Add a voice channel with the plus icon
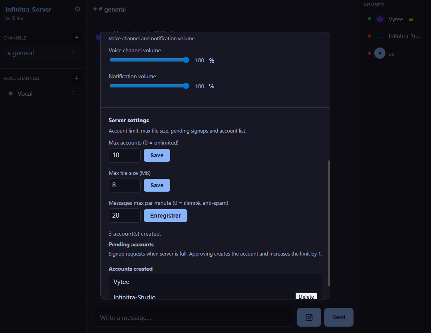Image resolution: width=431 pixels, height=333 pixels. click(76, 78)
